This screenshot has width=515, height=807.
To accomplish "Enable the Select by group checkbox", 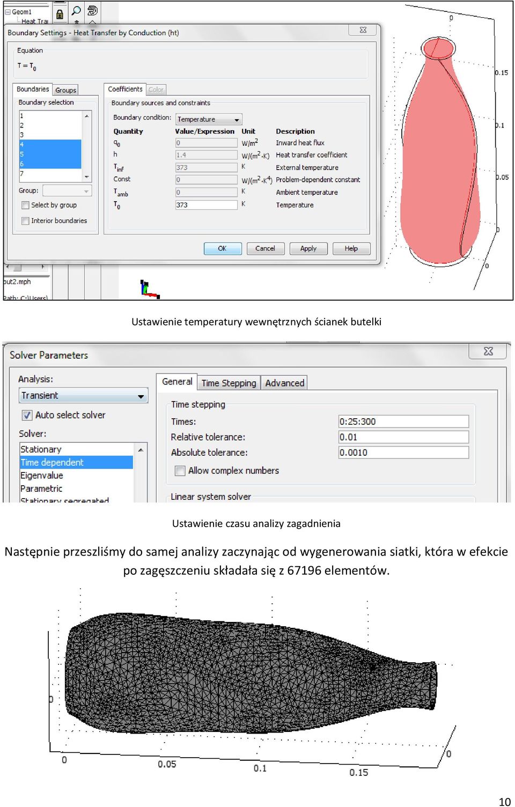I will 25,205.
